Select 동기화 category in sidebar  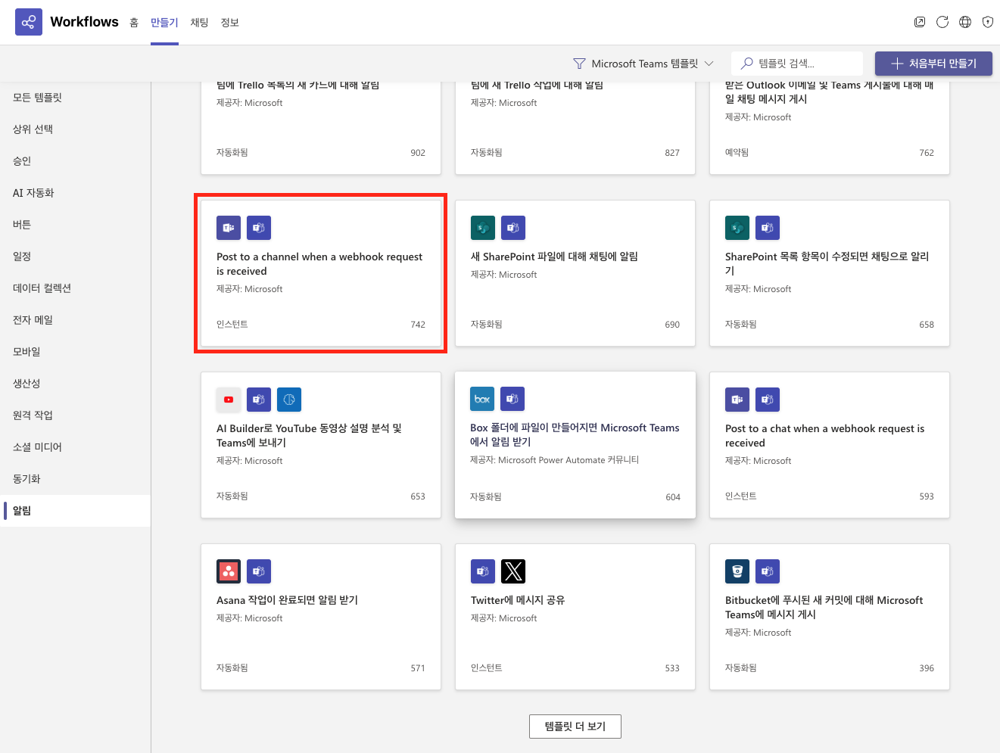(x=75, y=479)
